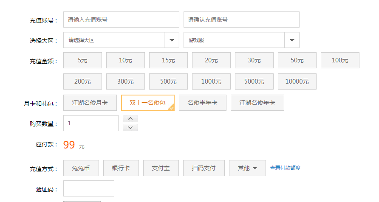
Task: Click the quantity decrease down arrow
Action: coord(130,127)
